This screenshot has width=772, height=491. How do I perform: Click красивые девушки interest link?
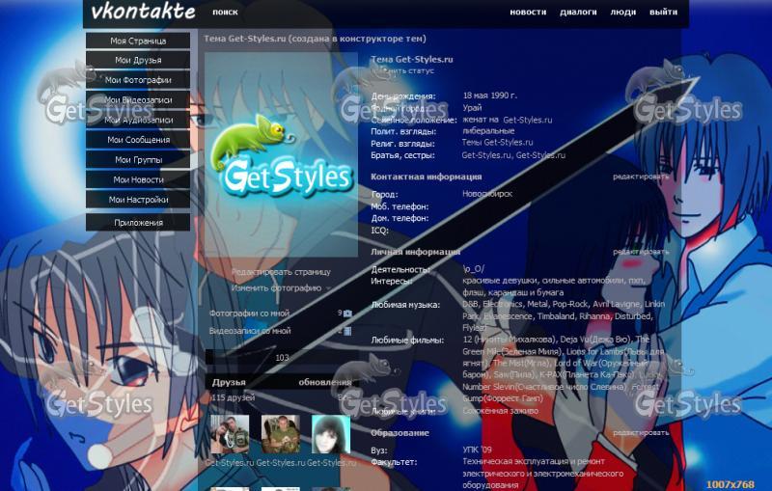500,281
